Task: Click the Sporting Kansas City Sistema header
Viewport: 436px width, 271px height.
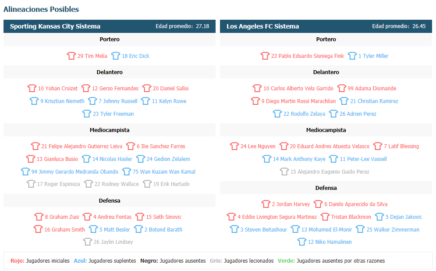Action: click(55, 26)
